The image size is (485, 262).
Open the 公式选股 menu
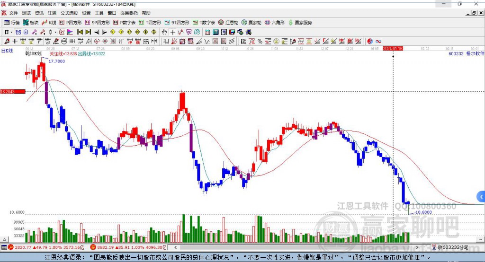click(x=69, y=13)
